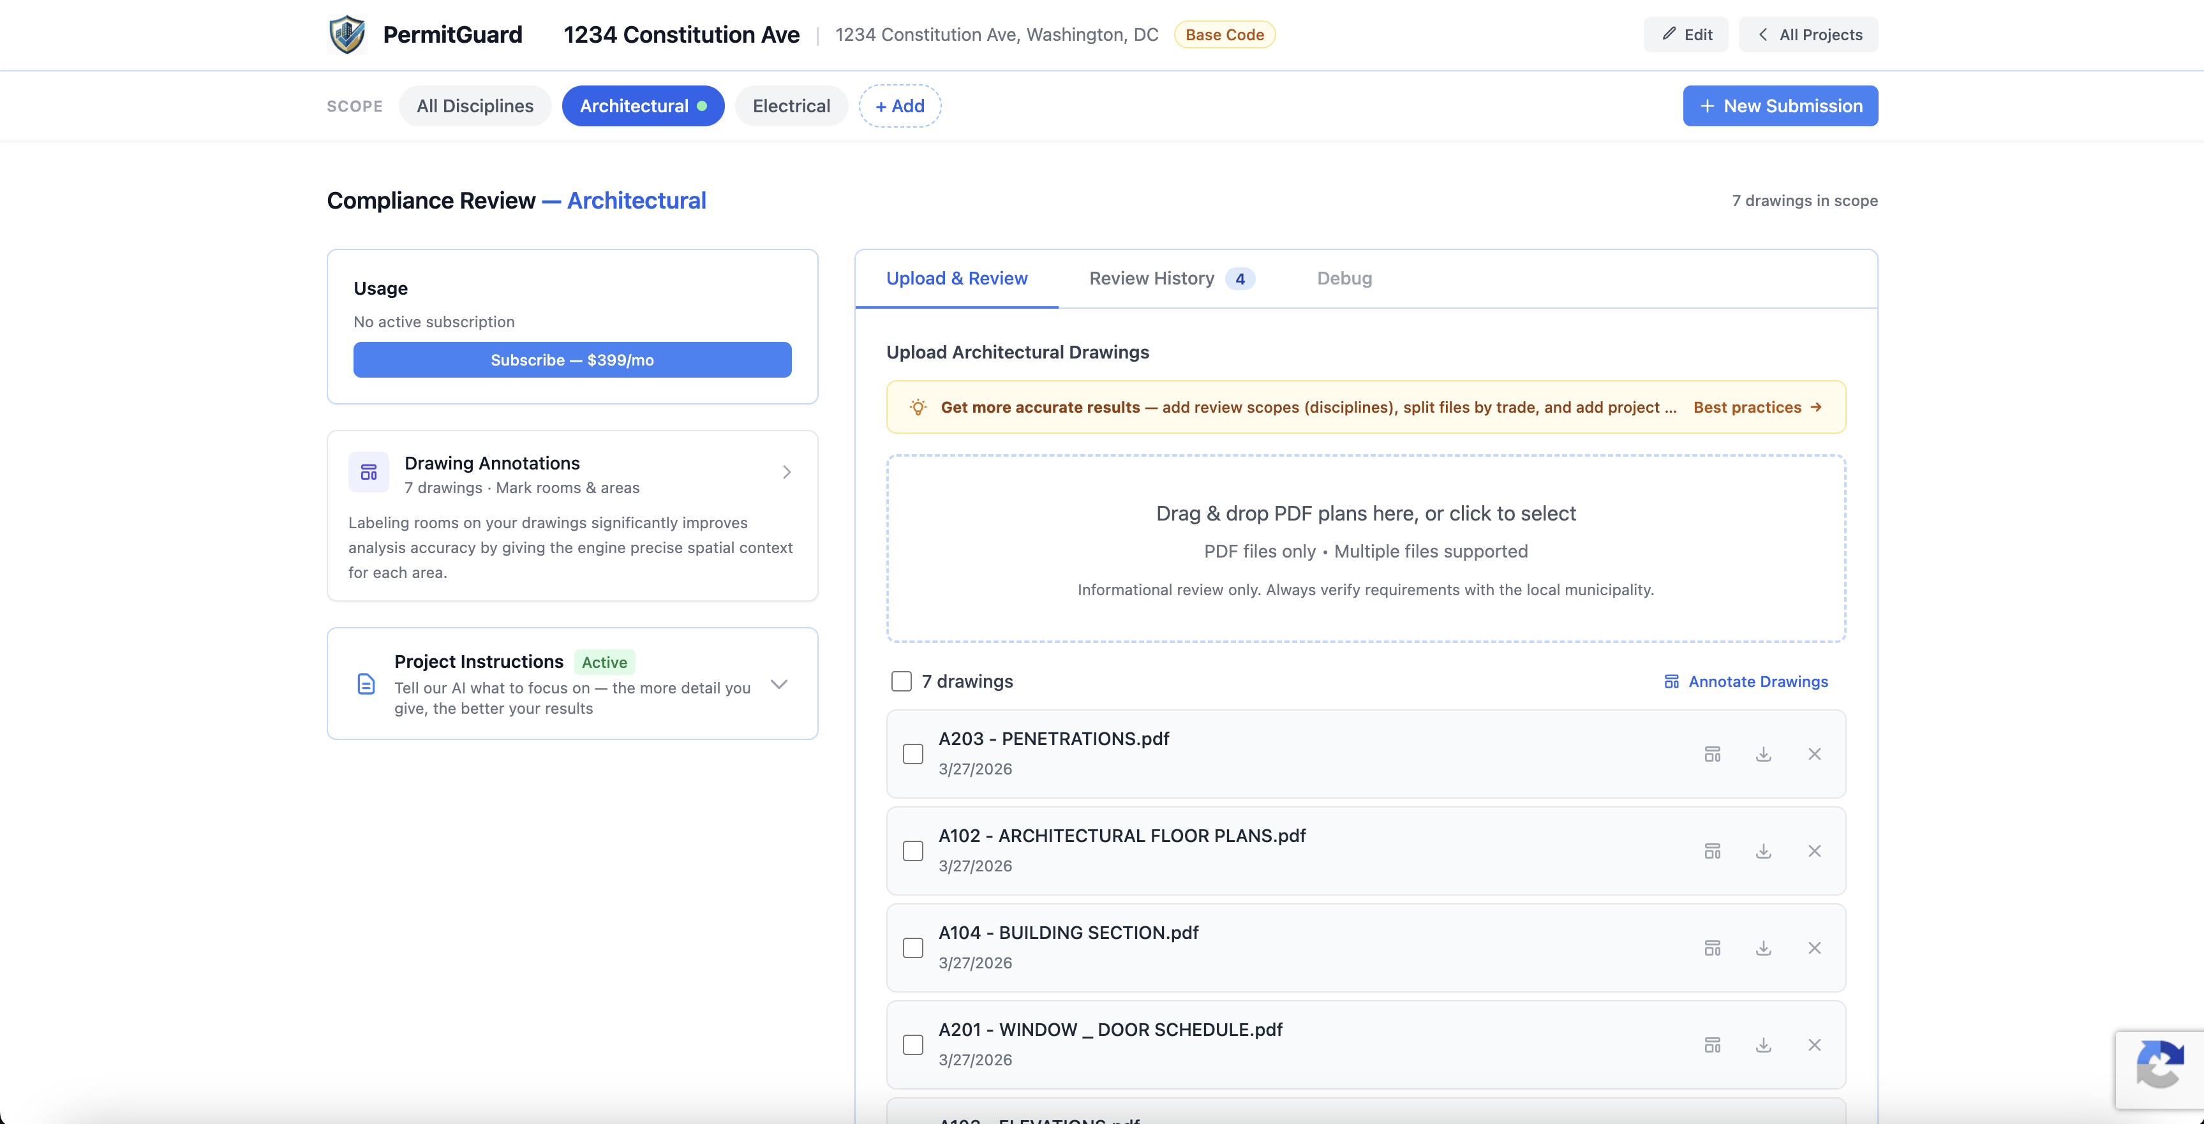2204x1124 pixels.
Task: Open annotations for A203 - PENETRATIONS.pdf
Action: pos(1712,753)
